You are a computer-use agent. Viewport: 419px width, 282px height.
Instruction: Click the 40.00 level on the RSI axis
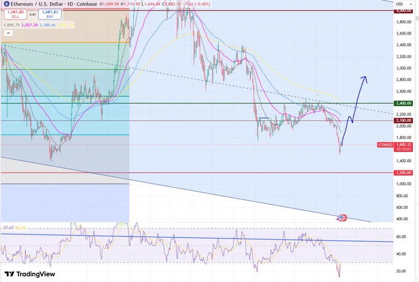click(401, 254)
